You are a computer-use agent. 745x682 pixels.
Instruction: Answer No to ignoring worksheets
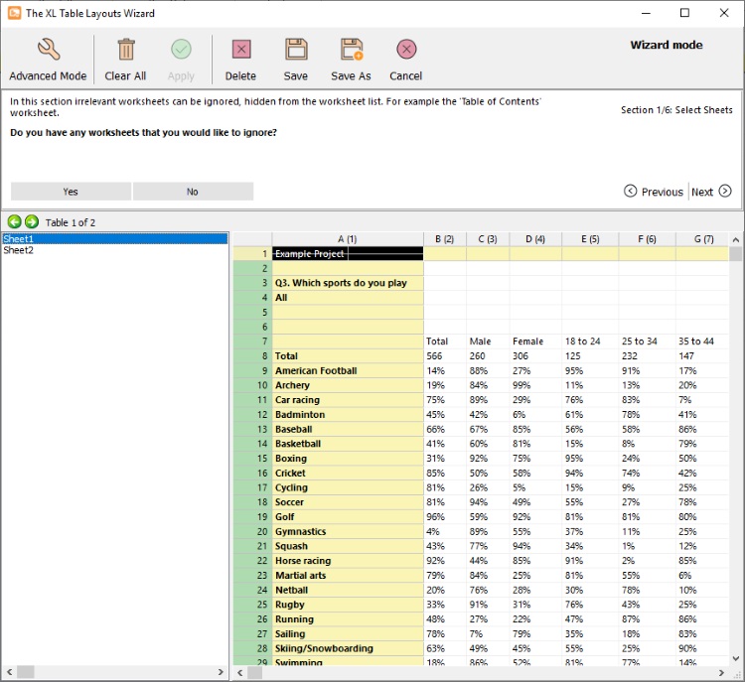tap(193, 192)
